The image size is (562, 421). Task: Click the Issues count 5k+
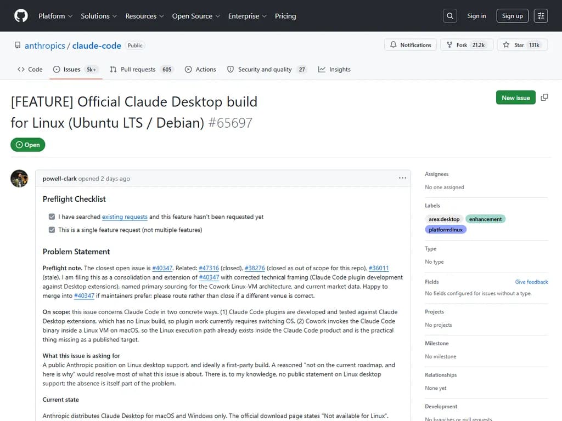coord(92,70)
